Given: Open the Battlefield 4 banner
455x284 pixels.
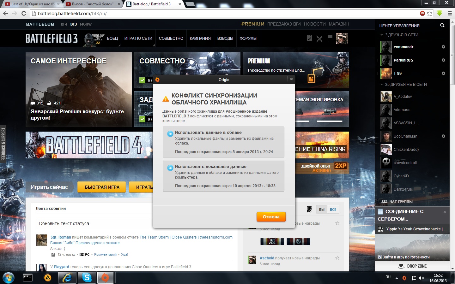Looking at the screenshot, I should [x=89, y=145].
